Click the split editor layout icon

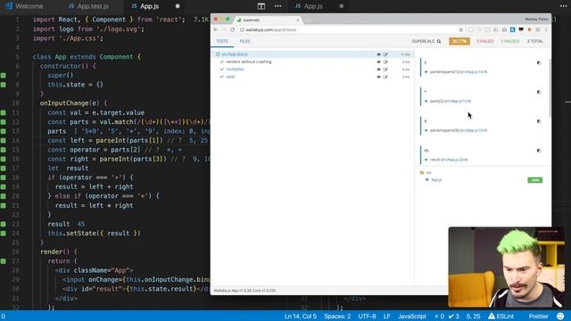pos(261,6)
